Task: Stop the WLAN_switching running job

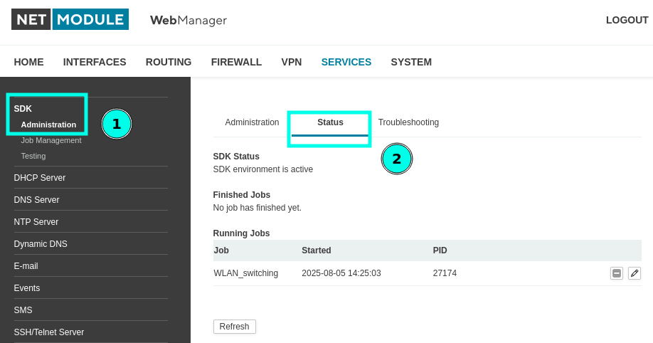Action: click(616, 273)
